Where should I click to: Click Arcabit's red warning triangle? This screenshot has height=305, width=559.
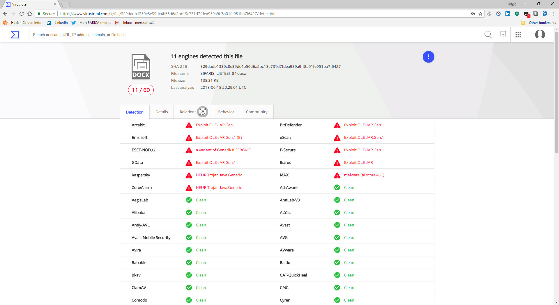pos(189,125)
